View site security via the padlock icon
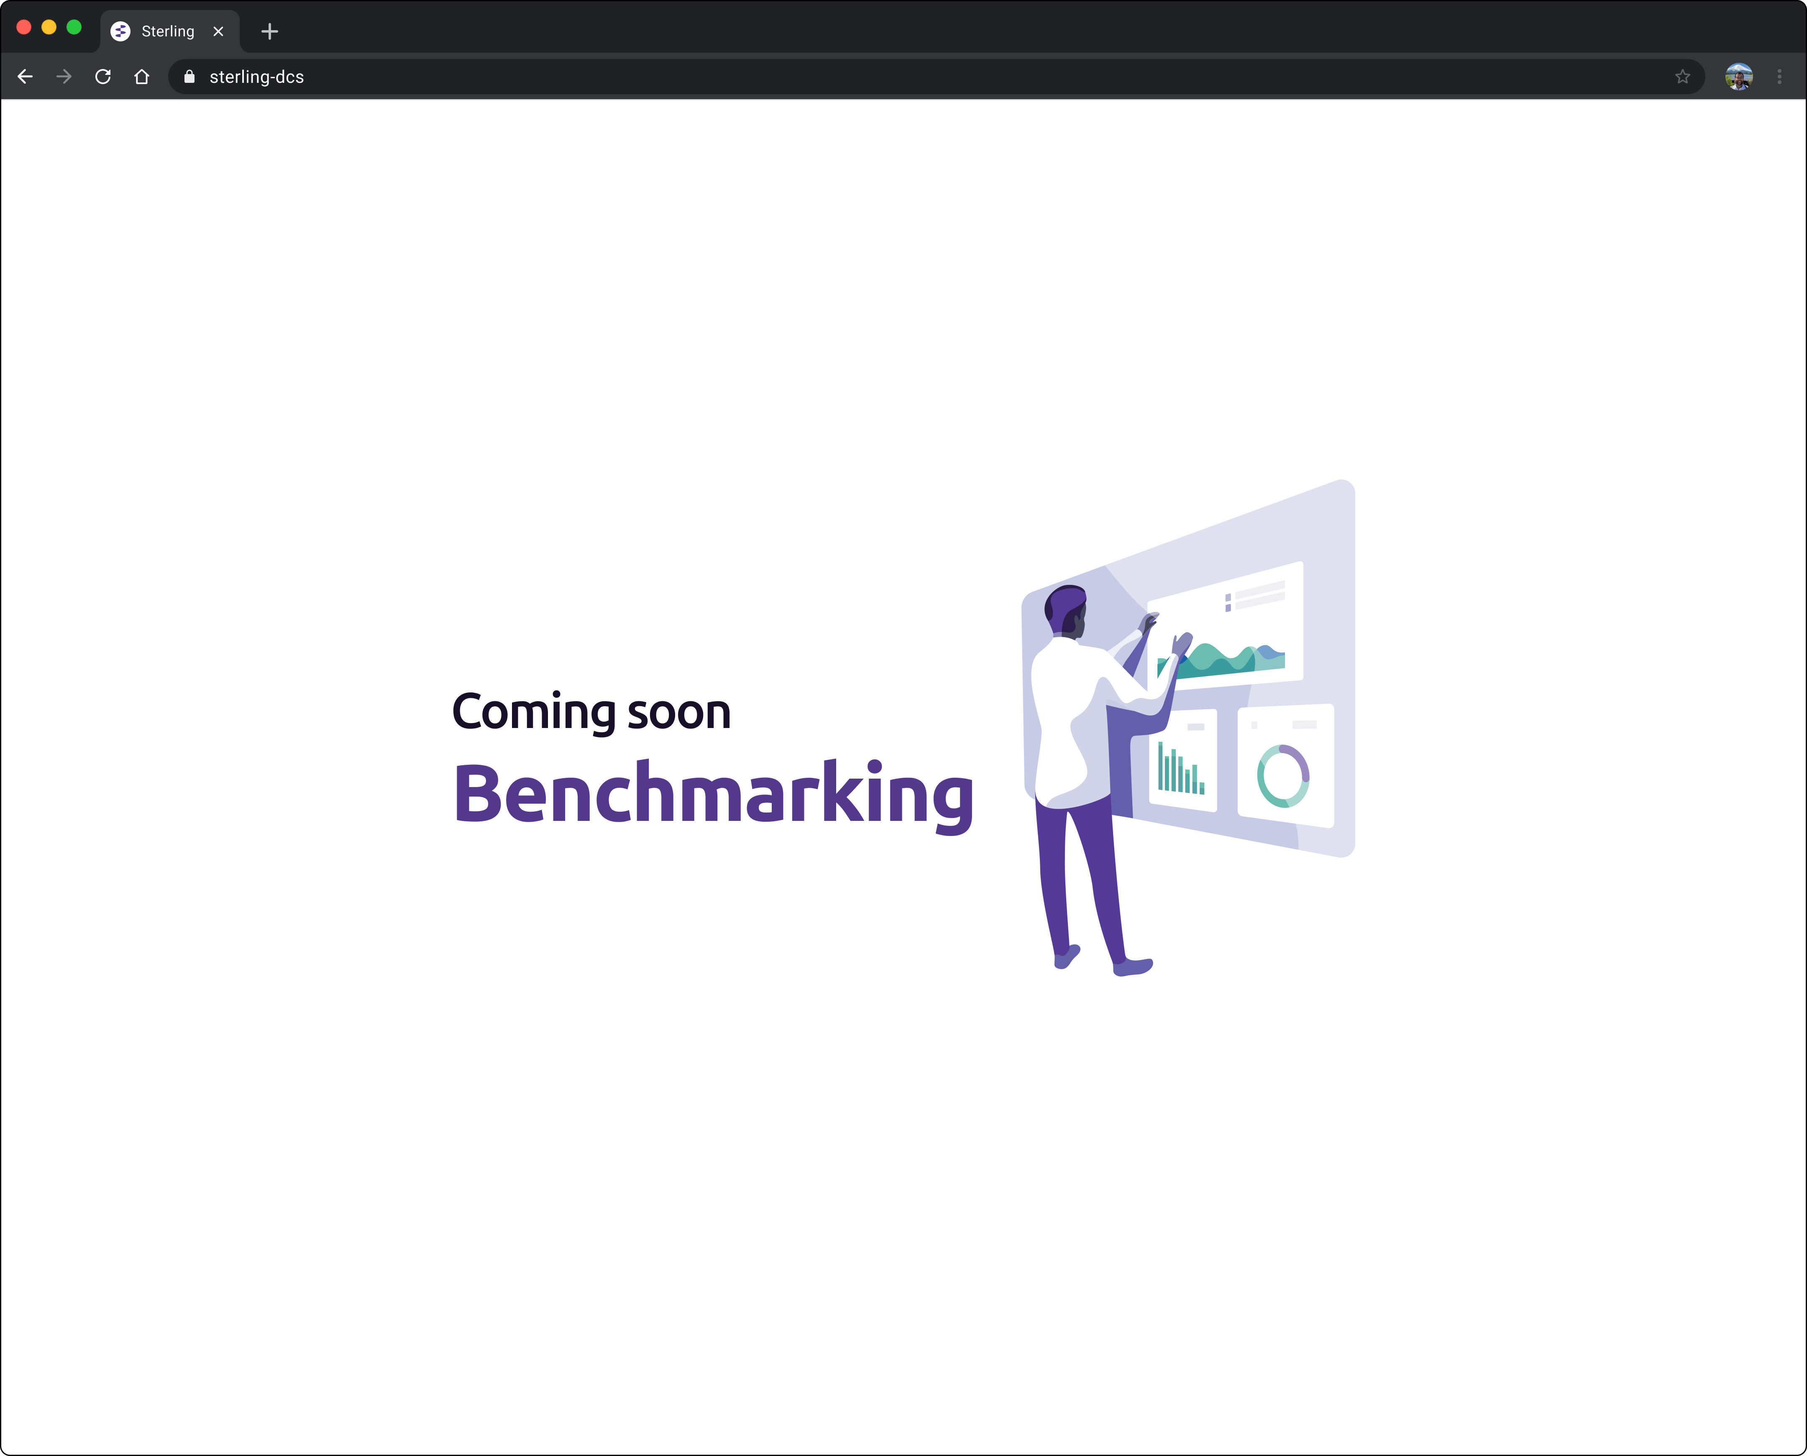This screenshot has width=1807, height=1456. (x=189, y=77)
